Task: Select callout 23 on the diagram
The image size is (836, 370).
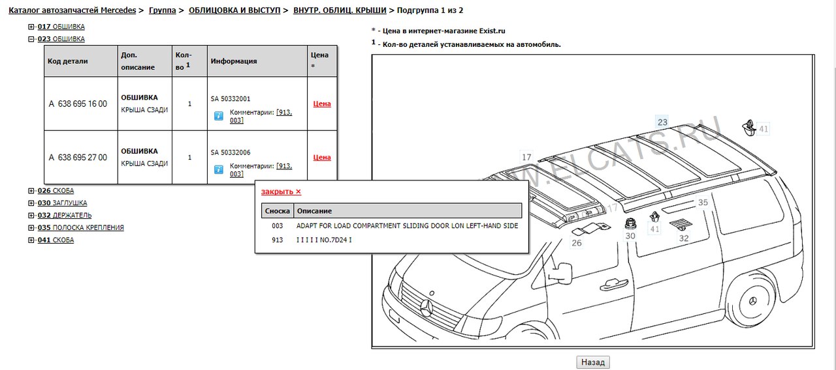Action: [x=662, y=122]
